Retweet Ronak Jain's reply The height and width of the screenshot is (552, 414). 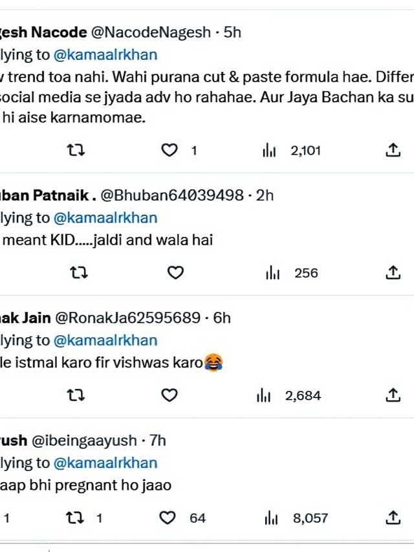[76, 395]
